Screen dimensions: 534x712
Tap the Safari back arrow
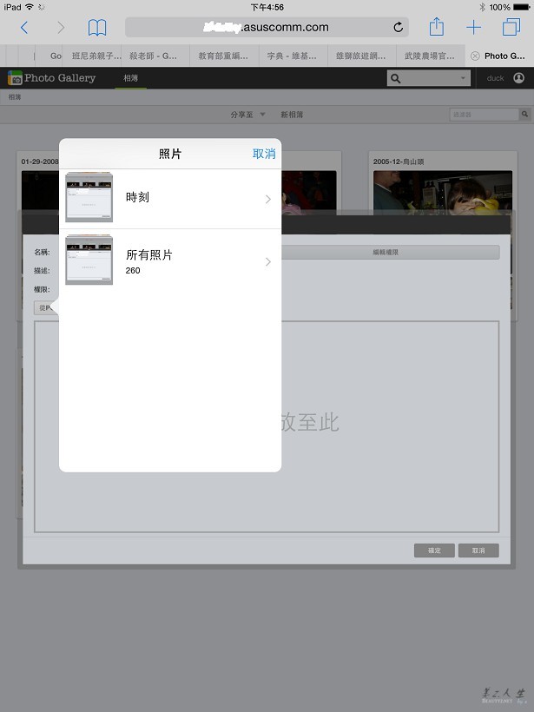coord(24,28)
